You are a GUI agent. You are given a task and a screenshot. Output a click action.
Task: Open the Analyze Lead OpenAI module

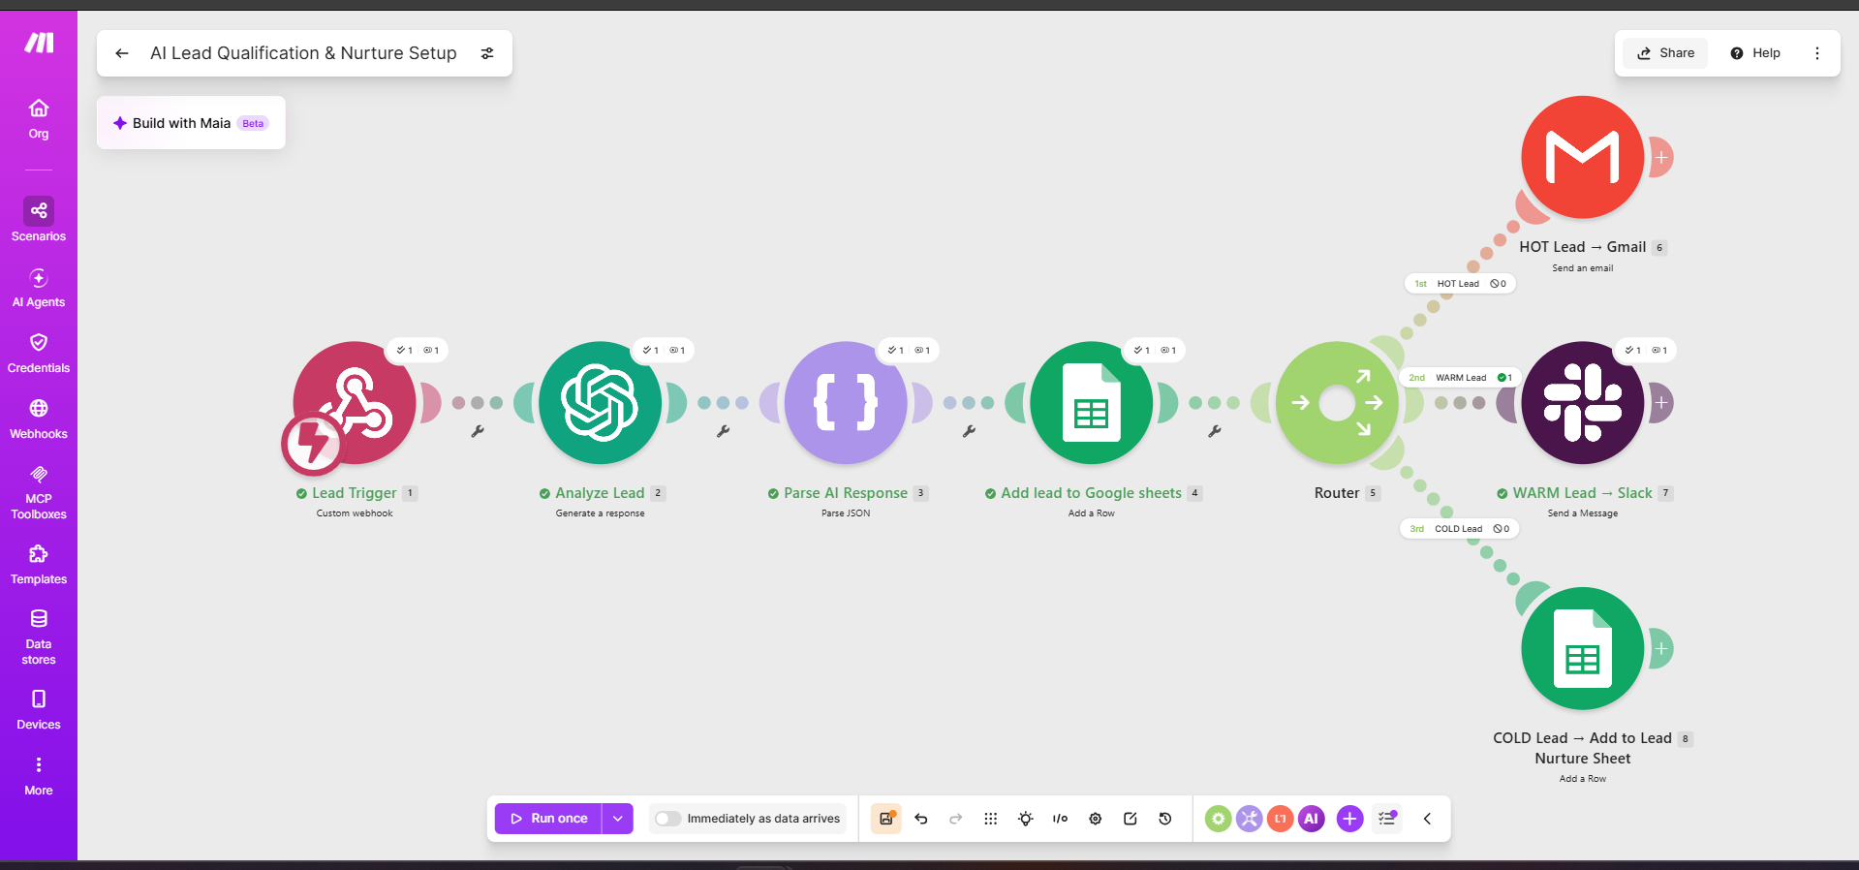(x=600, y=403)
